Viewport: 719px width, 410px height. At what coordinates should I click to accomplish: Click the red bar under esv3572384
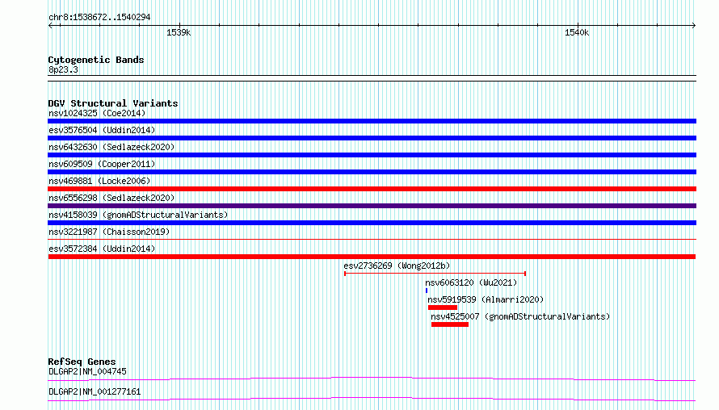tap(372, 257)
